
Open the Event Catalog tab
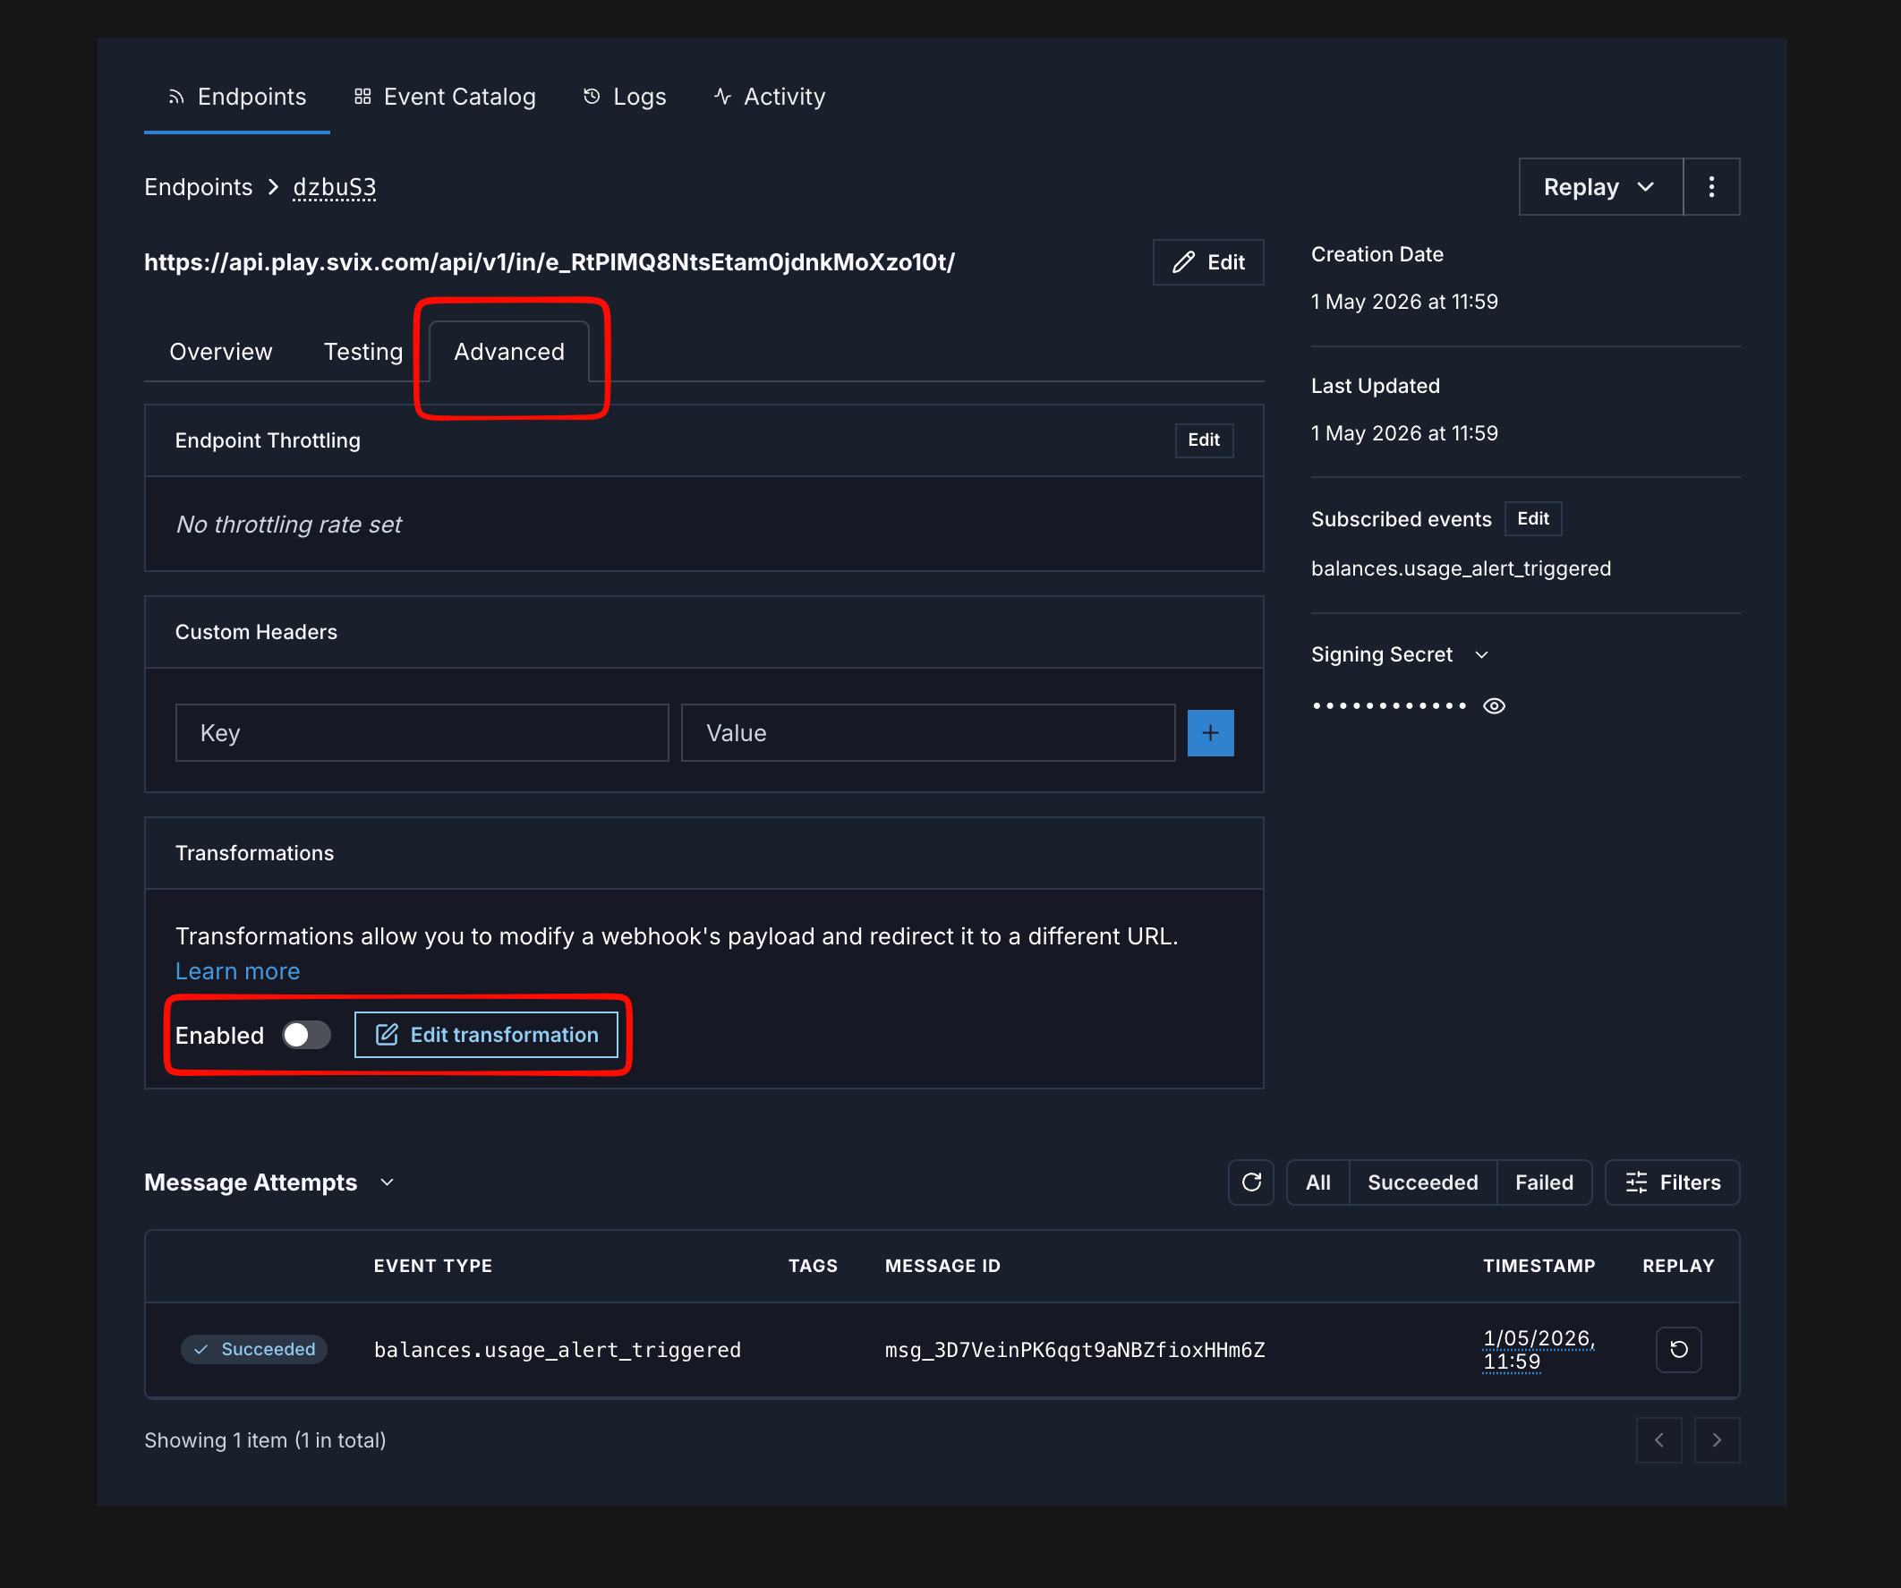click(445, 97)
